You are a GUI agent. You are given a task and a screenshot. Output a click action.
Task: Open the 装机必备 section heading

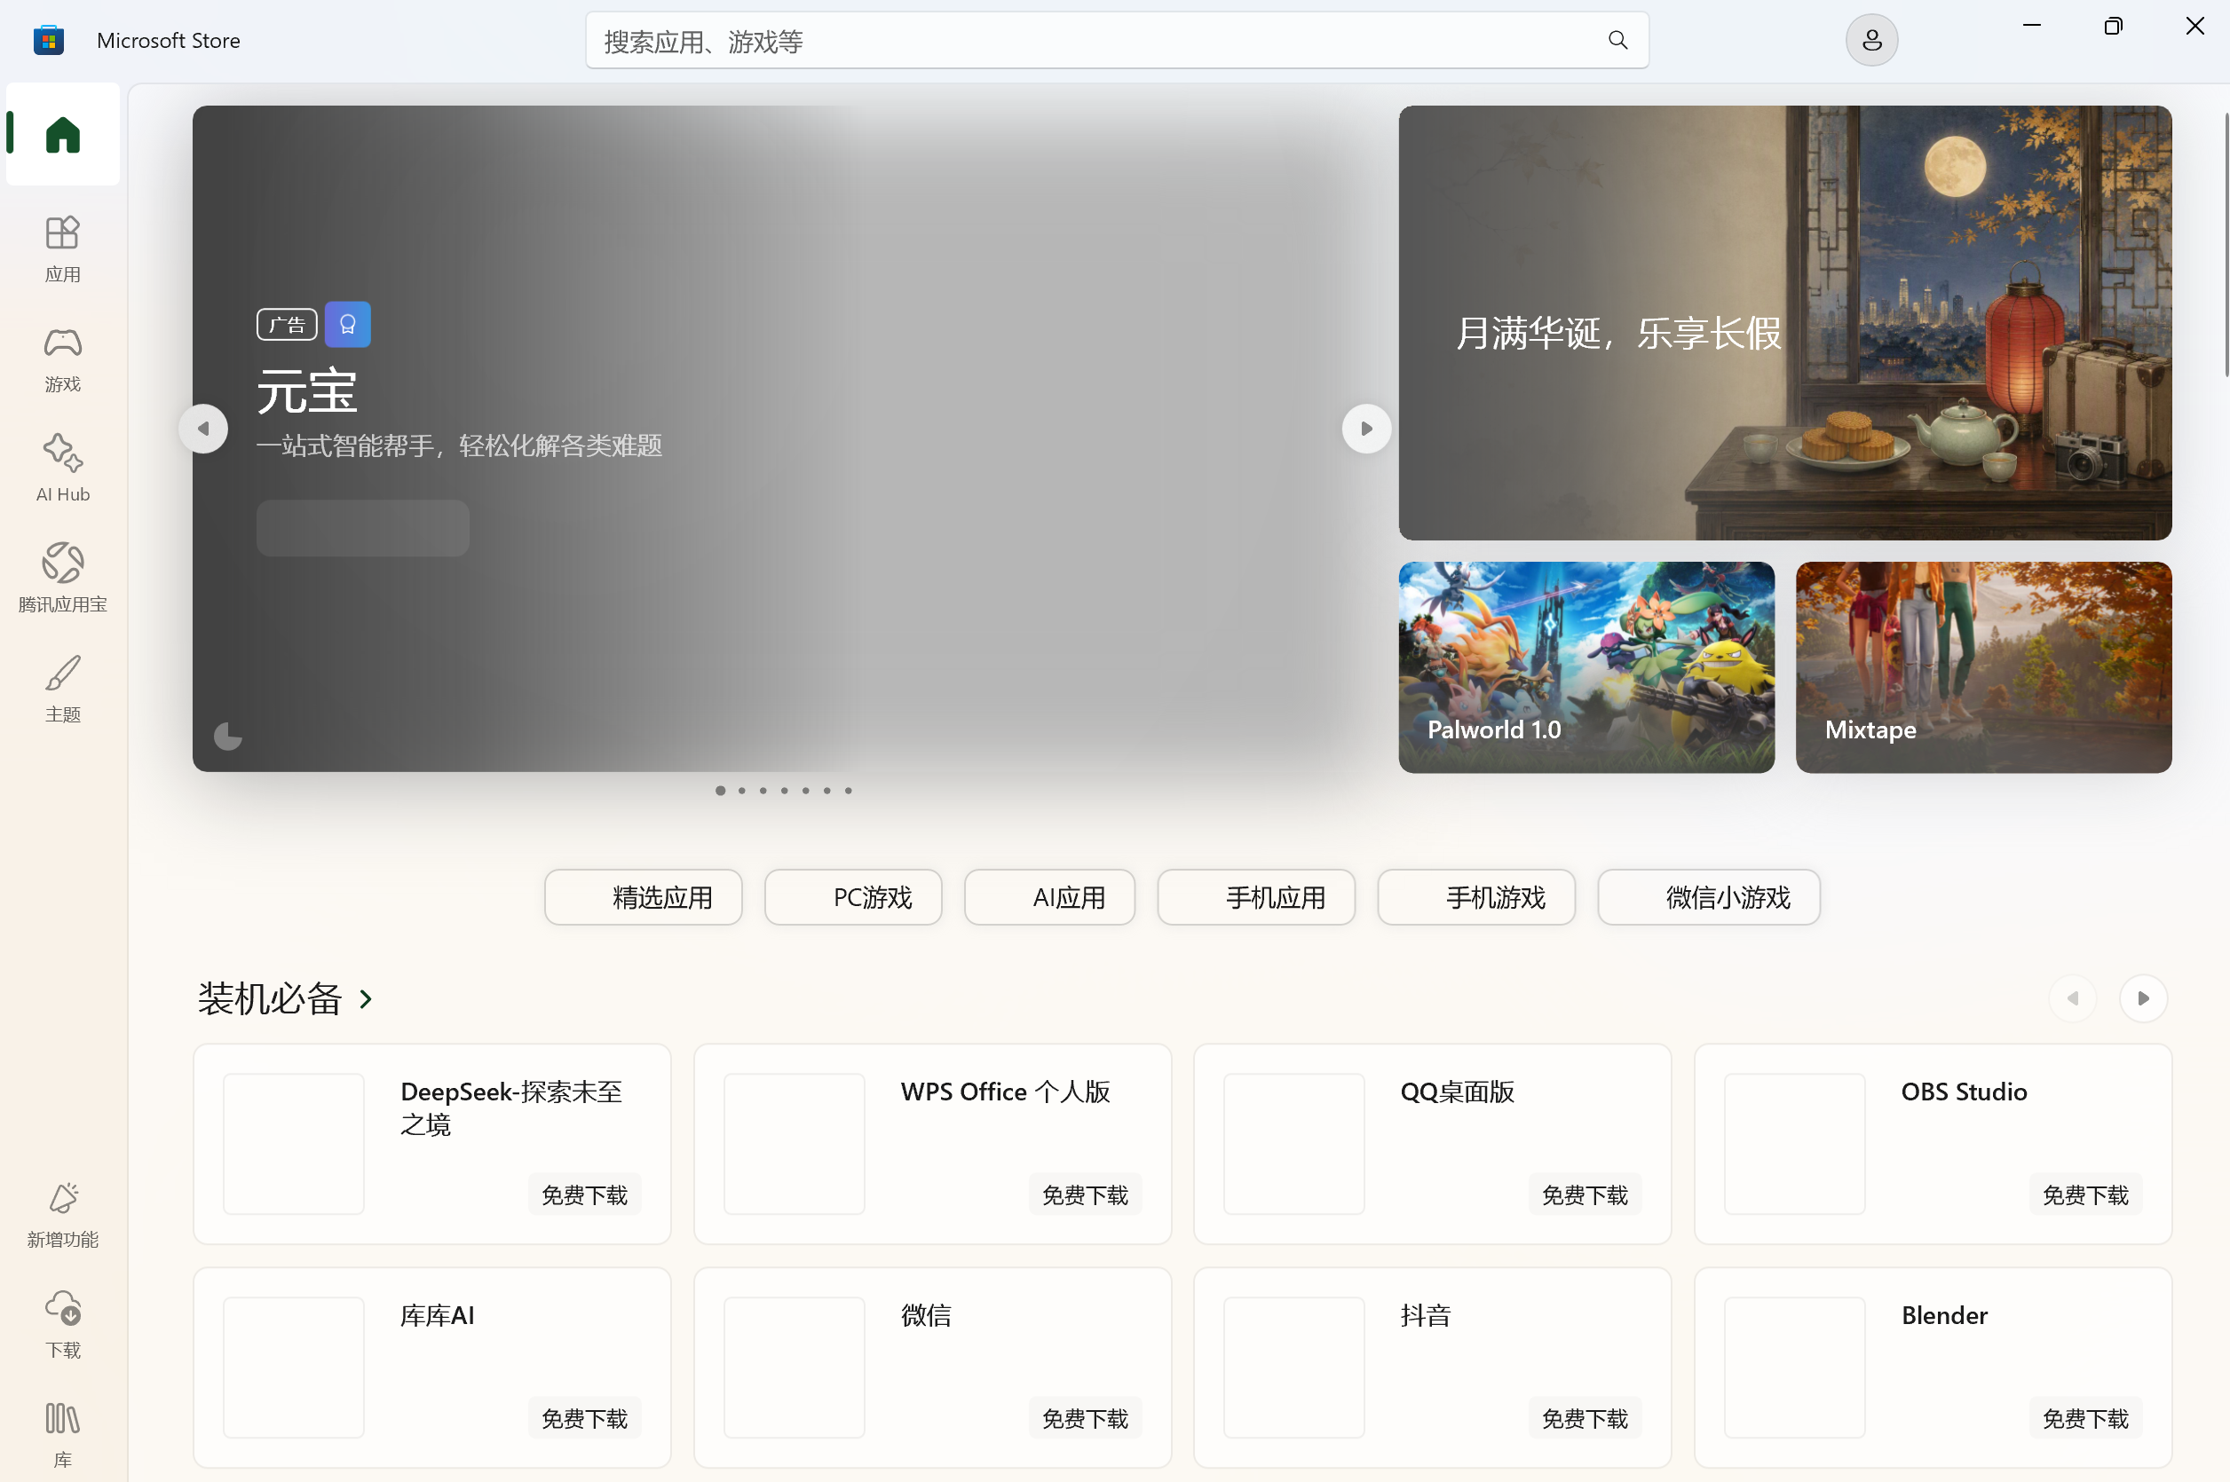coord(269,999)
